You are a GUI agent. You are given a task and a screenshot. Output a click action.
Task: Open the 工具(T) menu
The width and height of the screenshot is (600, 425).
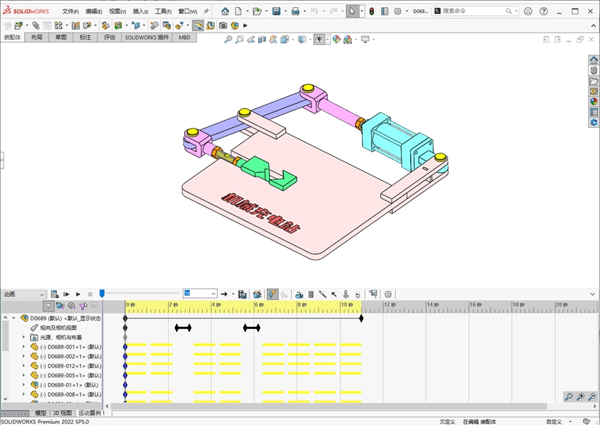[163, 12]
